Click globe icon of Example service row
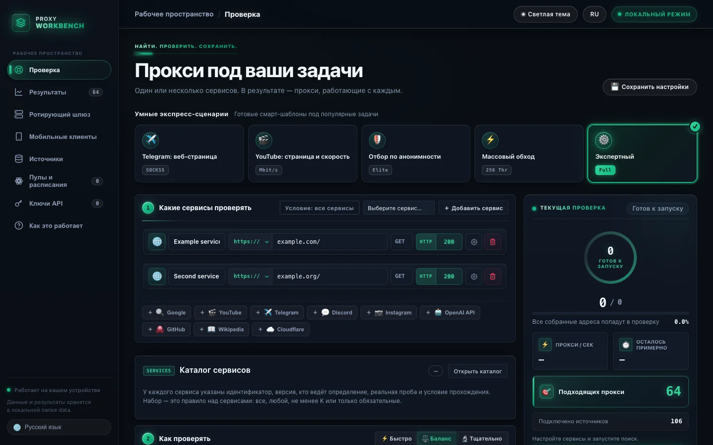The image size is (713, 445). (x=157, y=242)
